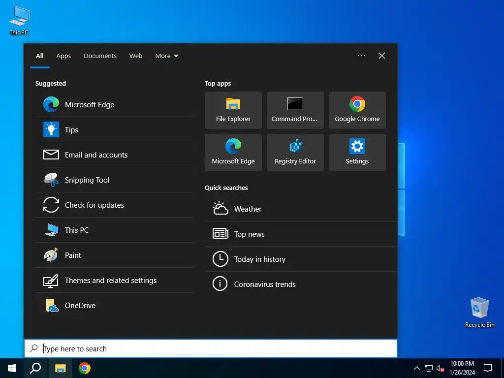Open Microsoft Edge tile in Top apps
Screen dimensions: 504x378
tap(233, 153)
